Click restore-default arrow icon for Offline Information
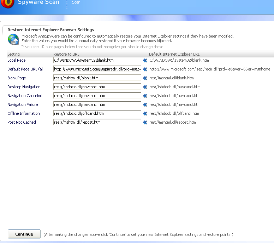This screenshot has width=274, height=243. point(145,114)
